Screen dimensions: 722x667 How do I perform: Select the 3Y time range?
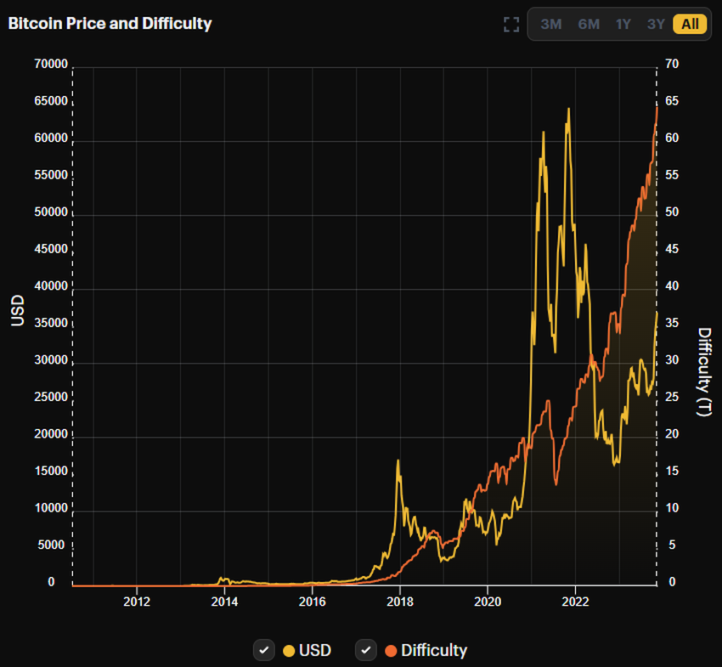tap(656, 24)
